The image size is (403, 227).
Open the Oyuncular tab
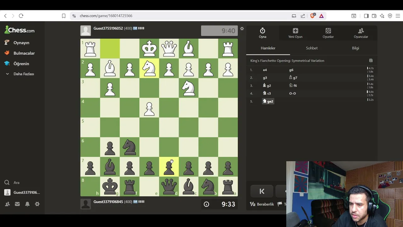361,33
